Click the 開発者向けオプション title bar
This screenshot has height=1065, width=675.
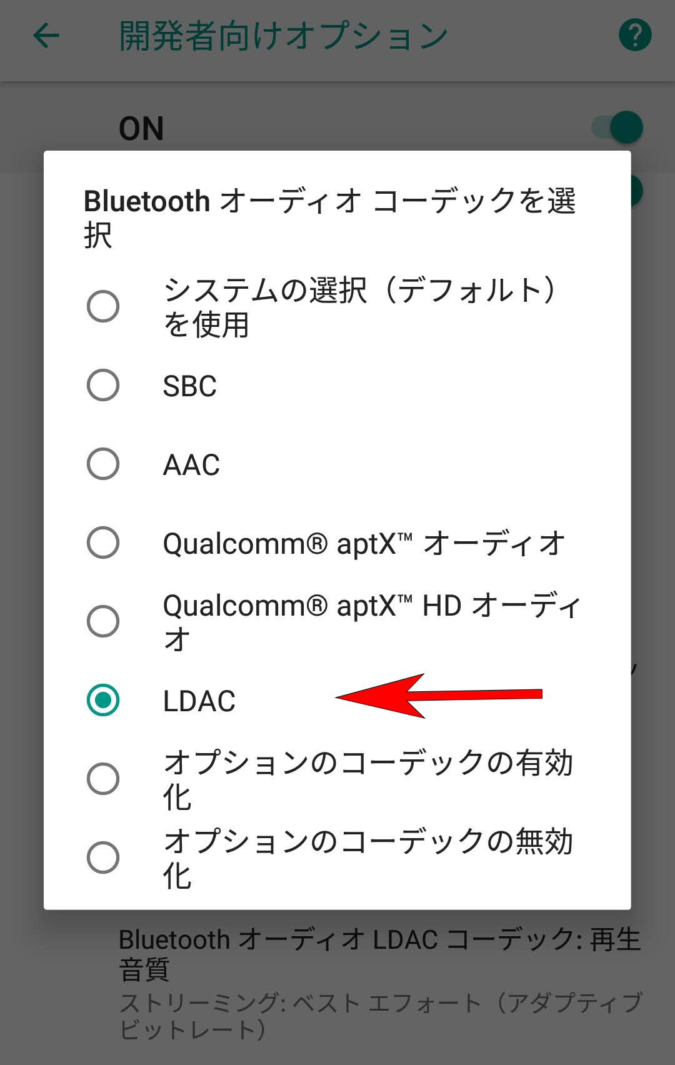tap(281, 34)
